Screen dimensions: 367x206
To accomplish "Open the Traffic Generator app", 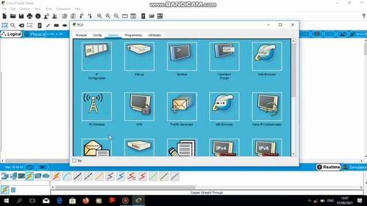I will [182, 106].
